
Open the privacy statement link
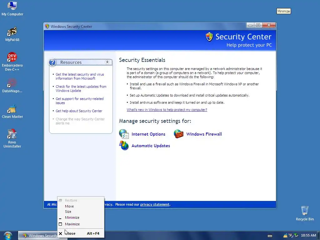click(x=155, y=204)
